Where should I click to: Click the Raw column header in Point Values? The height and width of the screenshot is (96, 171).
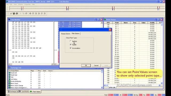coord(135,23)
